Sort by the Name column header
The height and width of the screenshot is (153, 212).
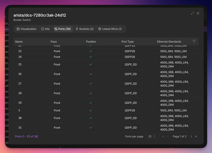pos(19,42)
